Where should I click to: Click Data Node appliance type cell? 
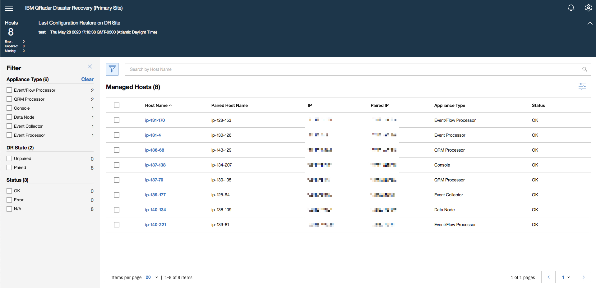click(x=444, y=210)
